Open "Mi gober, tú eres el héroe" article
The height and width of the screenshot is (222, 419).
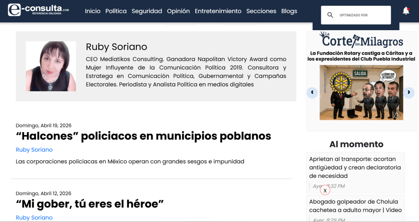point(90,204)
